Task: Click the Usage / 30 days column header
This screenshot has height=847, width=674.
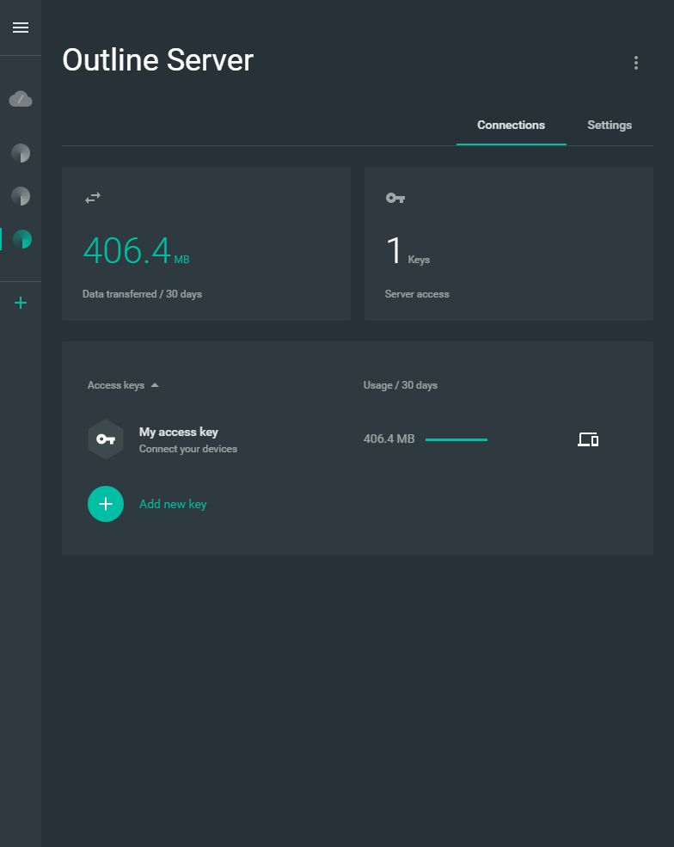Action: (x=401, y=385)
